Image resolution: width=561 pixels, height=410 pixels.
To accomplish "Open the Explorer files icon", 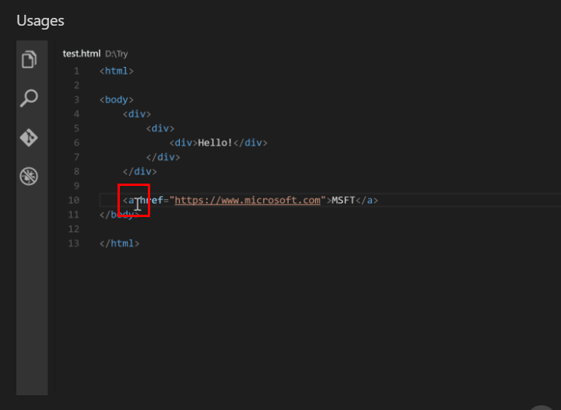I will (29, 59).
